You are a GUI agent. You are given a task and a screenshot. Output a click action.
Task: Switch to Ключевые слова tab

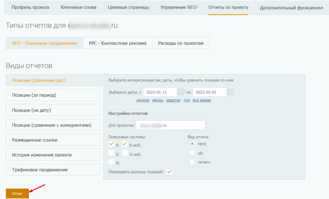tap(78, 7)
